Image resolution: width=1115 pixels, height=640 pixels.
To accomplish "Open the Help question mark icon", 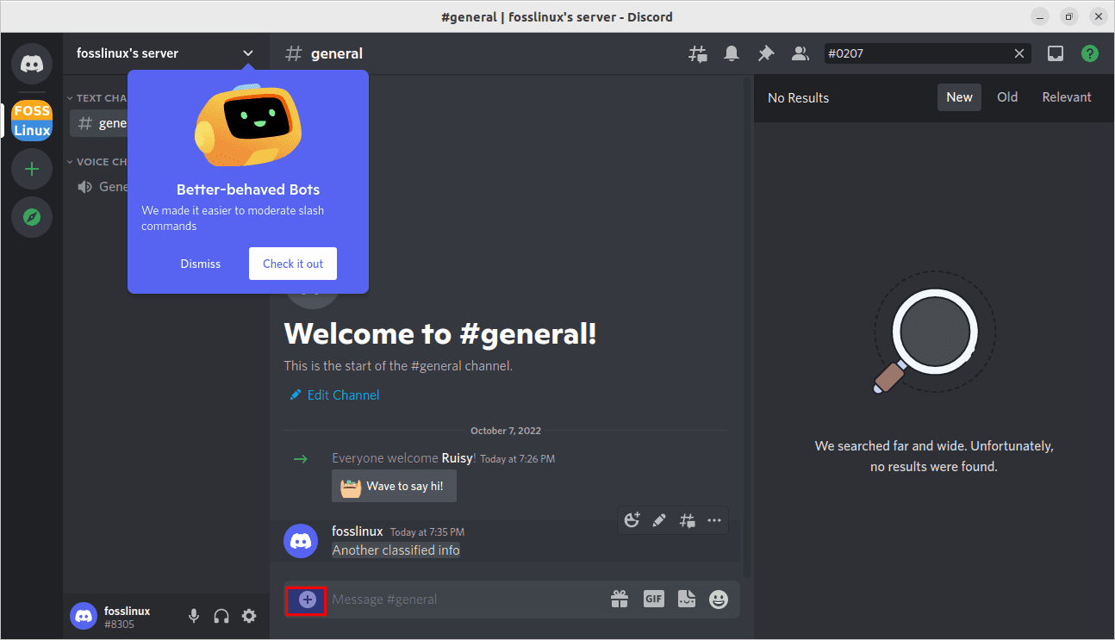I will point(1090,53).
